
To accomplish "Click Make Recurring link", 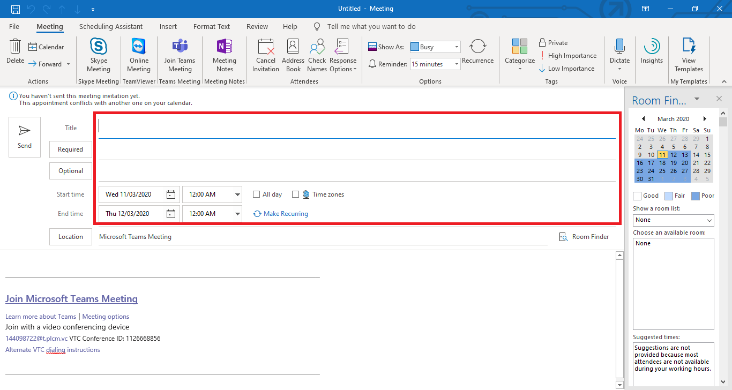I will pyautogui.click(x=280, y=214).
